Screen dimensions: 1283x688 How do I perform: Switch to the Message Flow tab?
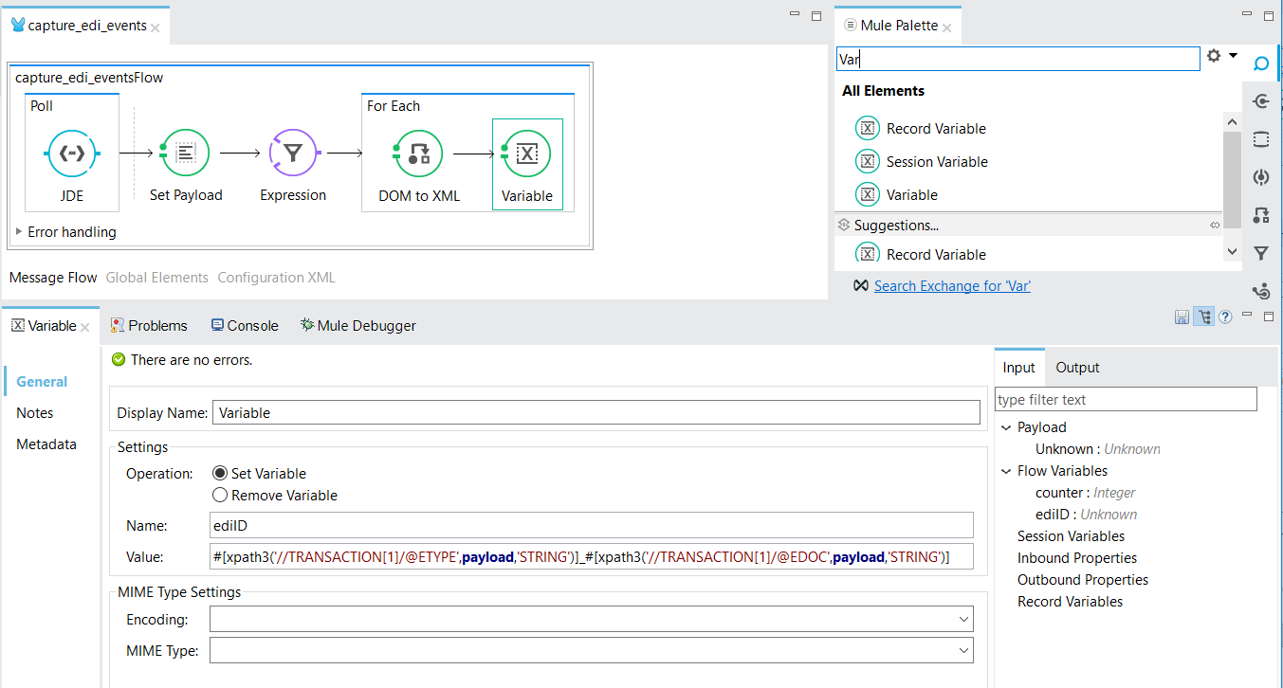(x=53, y=278)
